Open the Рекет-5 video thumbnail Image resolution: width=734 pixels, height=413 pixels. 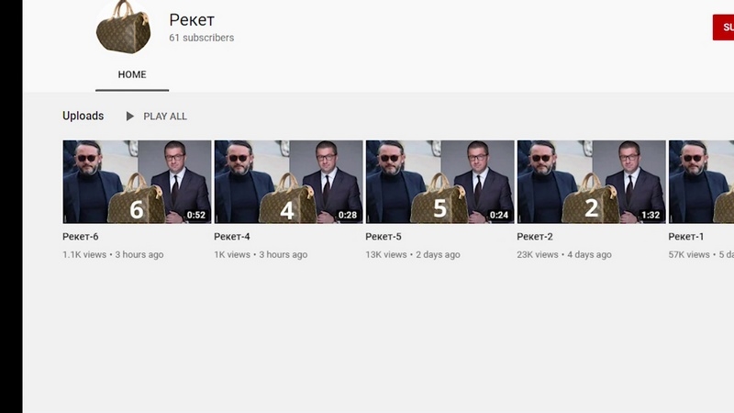pos(440,182)
